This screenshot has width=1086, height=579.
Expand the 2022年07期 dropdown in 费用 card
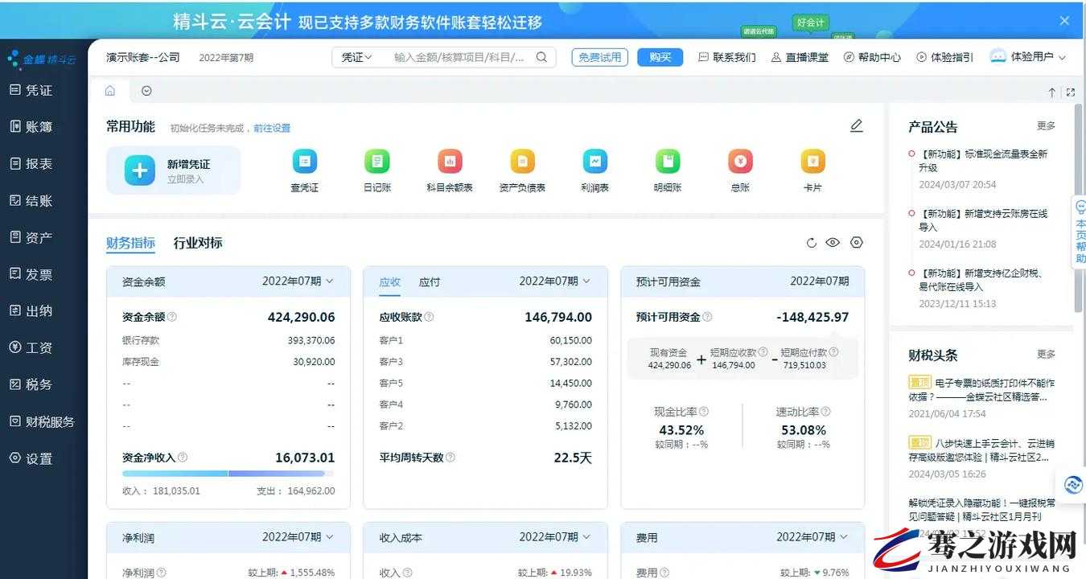(812, 537)
